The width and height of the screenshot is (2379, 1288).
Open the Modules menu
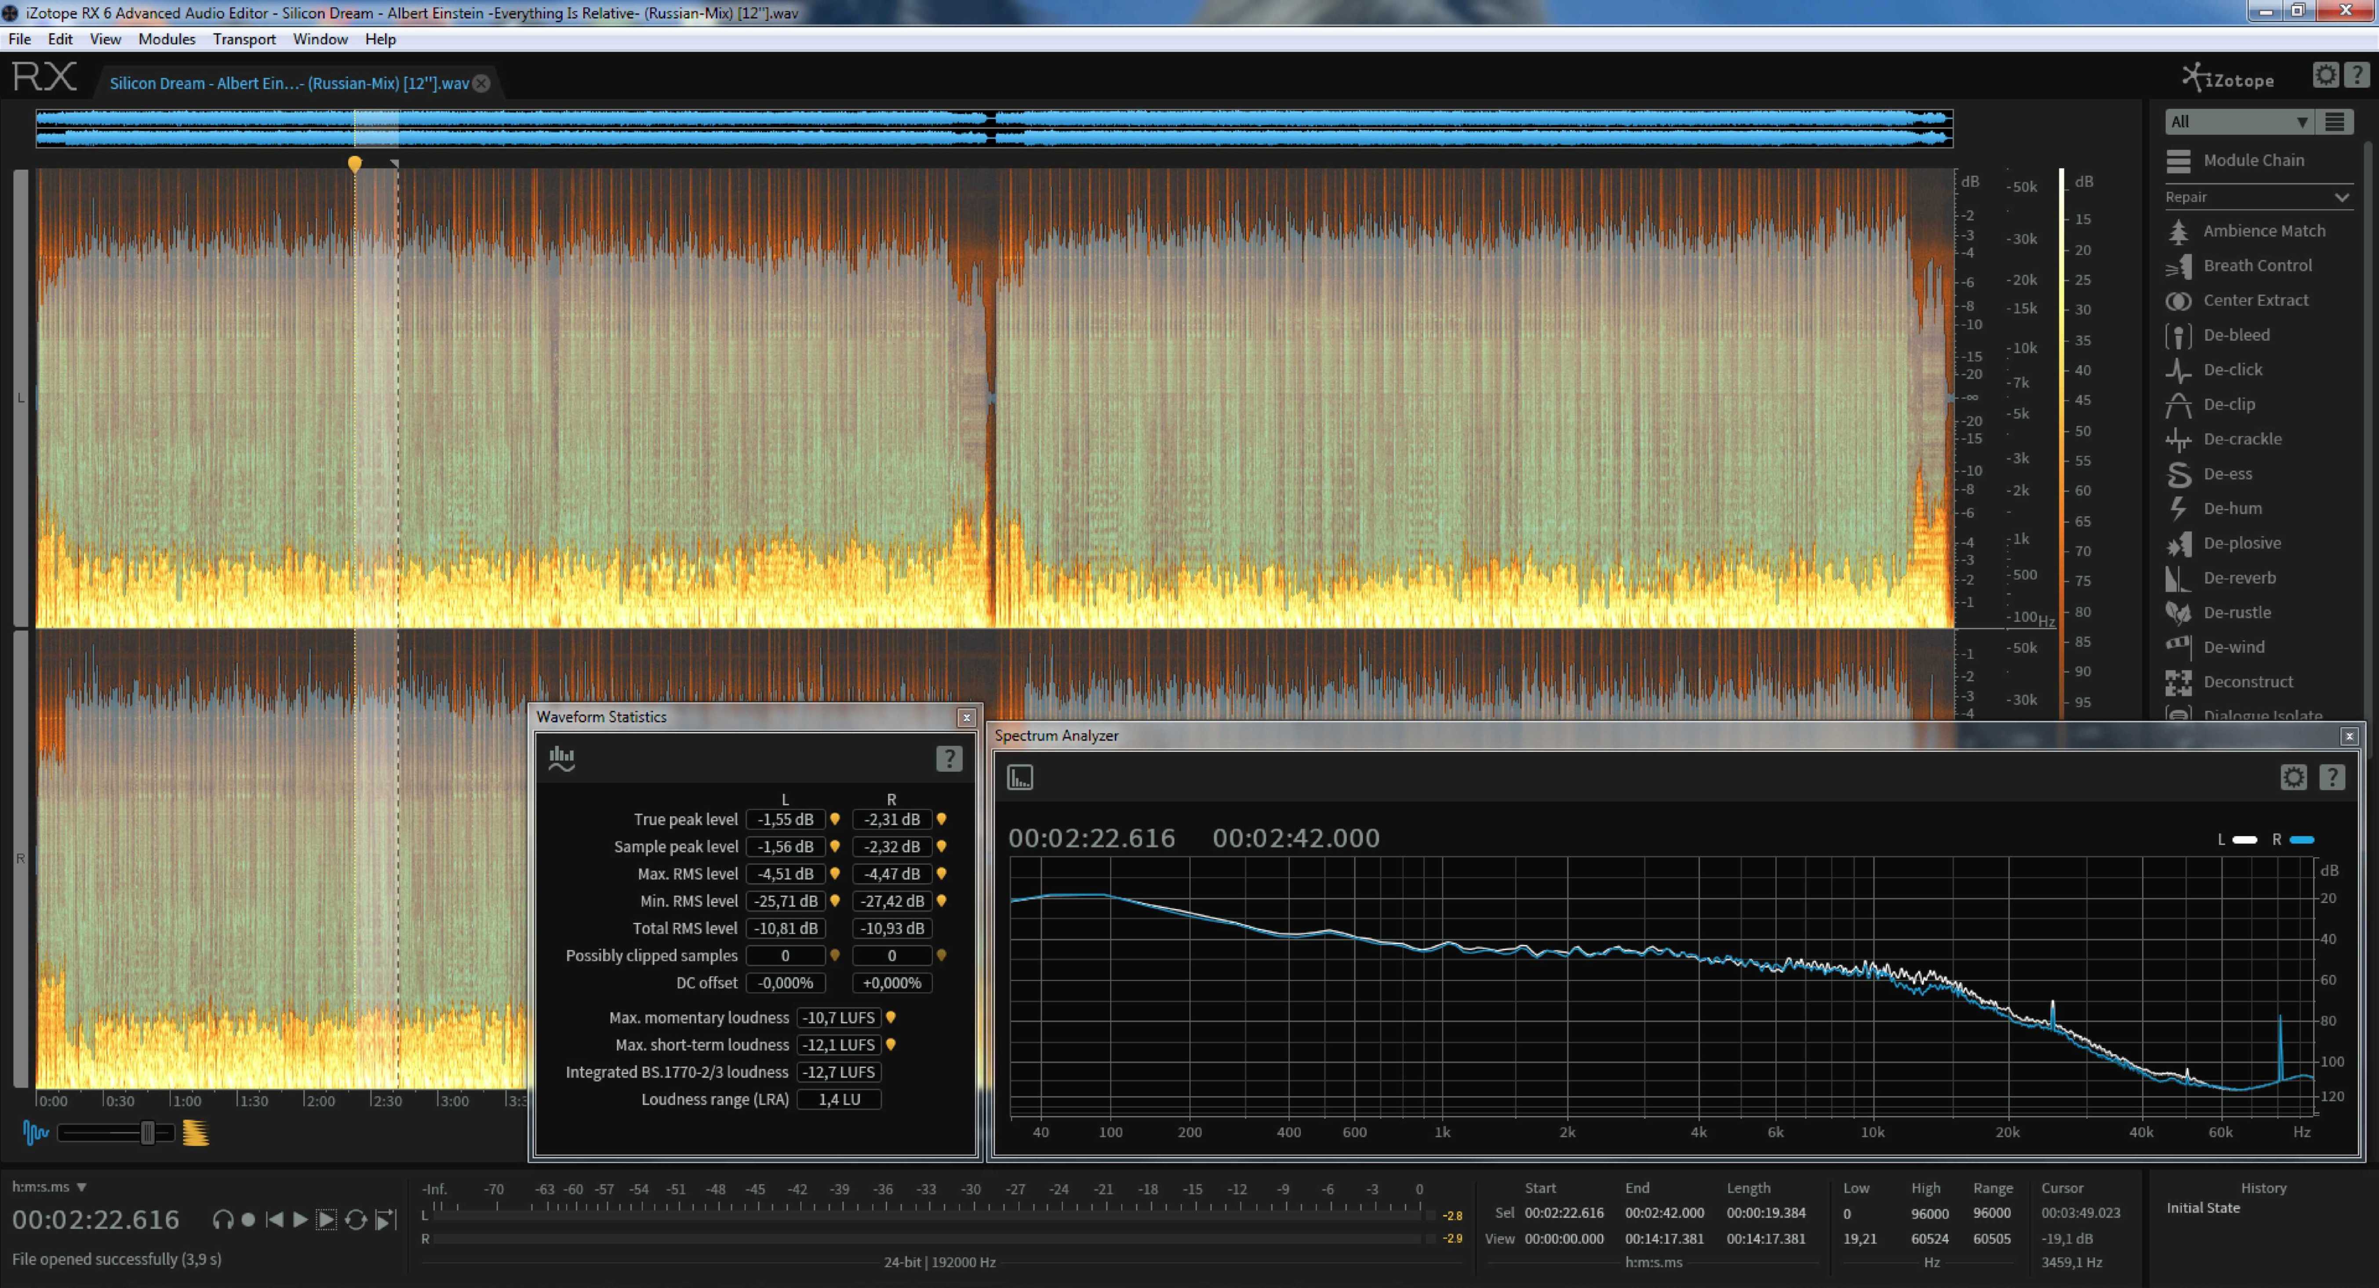pyautogui.click(x=166, y=39)
